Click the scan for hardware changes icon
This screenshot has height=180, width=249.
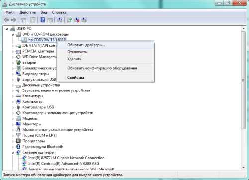click(60, 20)
